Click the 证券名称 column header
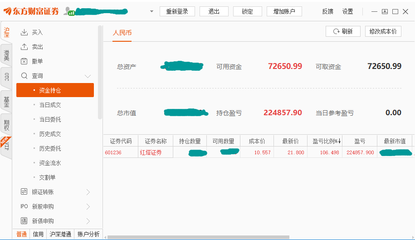 click(x=156, y=141)
